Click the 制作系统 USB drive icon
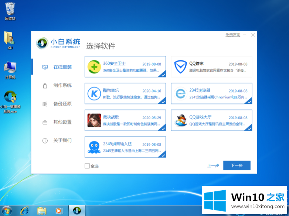Image resolution: width=289 pixels, height=216 pixels. pos(45,85)
